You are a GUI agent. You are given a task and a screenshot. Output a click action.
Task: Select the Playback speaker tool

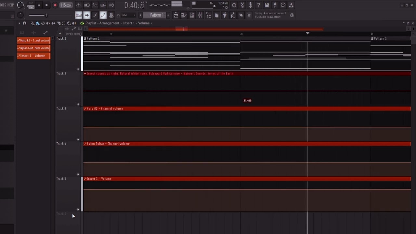tap(74, 23)
